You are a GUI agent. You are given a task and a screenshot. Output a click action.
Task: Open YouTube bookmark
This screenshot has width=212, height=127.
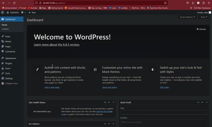32,8
